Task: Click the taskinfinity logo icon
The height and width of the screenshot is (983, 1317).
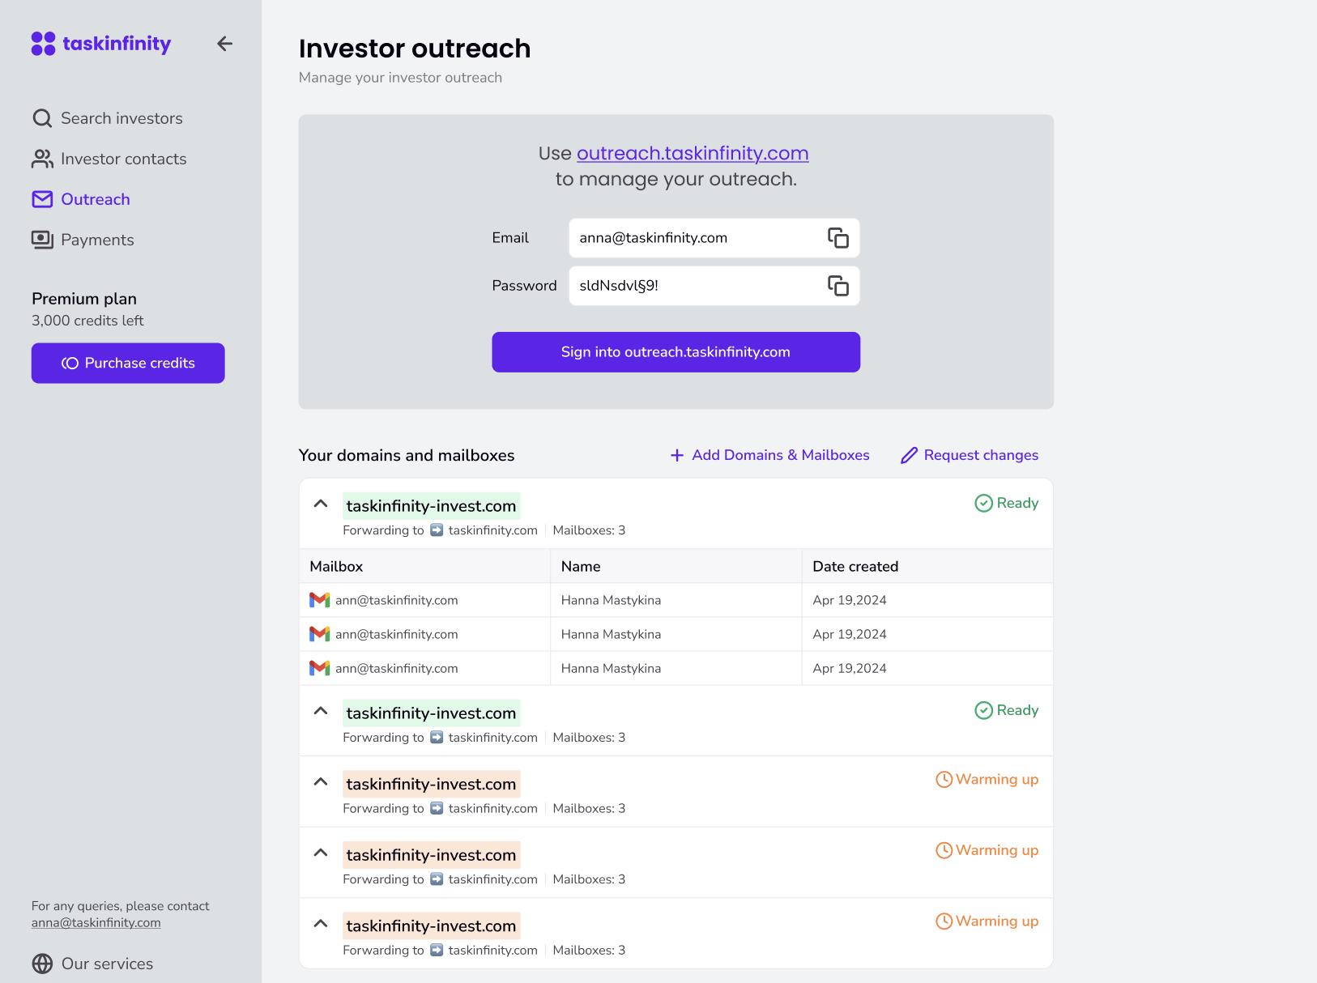Action: [x=44, y=44]
